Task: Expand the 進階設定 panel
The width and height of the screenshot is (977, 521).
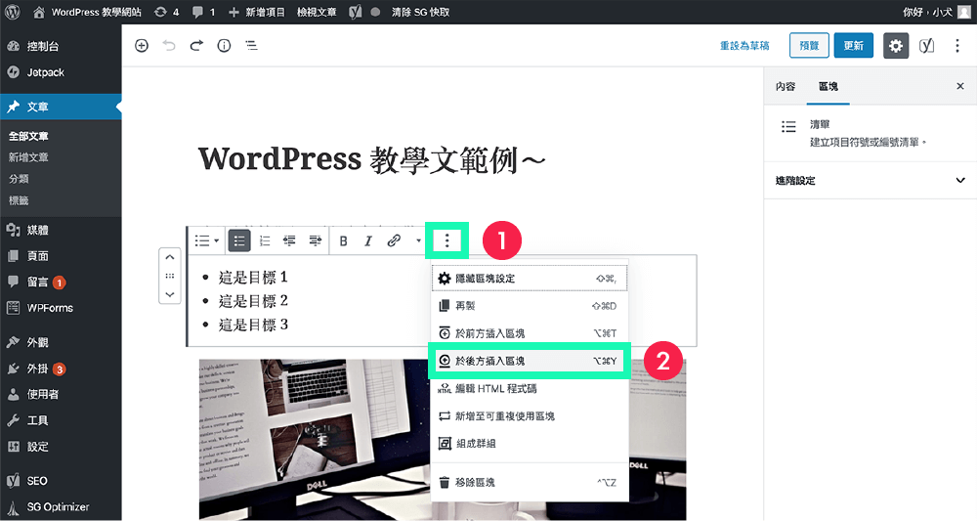Action: [871, 181]
